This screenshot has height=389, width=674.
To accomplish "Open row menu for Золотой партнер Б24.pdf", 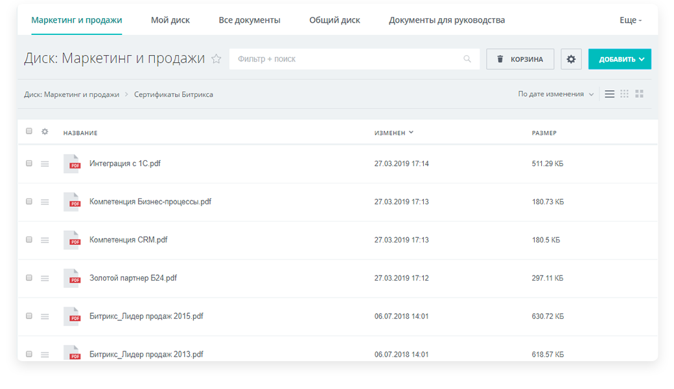I will click(45, 279).
